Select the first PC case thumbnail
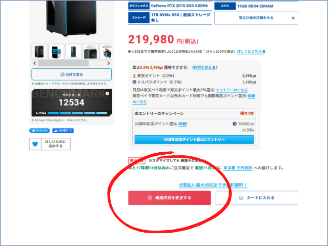Image resolution: width=328 pixels, height=246 pixels. (x=39, y=52)
